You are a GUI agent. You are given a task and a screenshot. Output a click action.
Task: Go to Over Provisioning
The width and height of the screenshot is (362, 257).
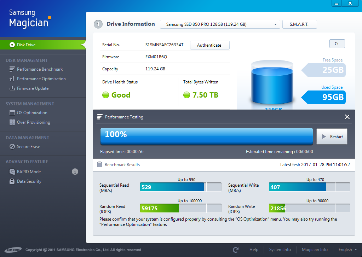(x=34, y=122)
